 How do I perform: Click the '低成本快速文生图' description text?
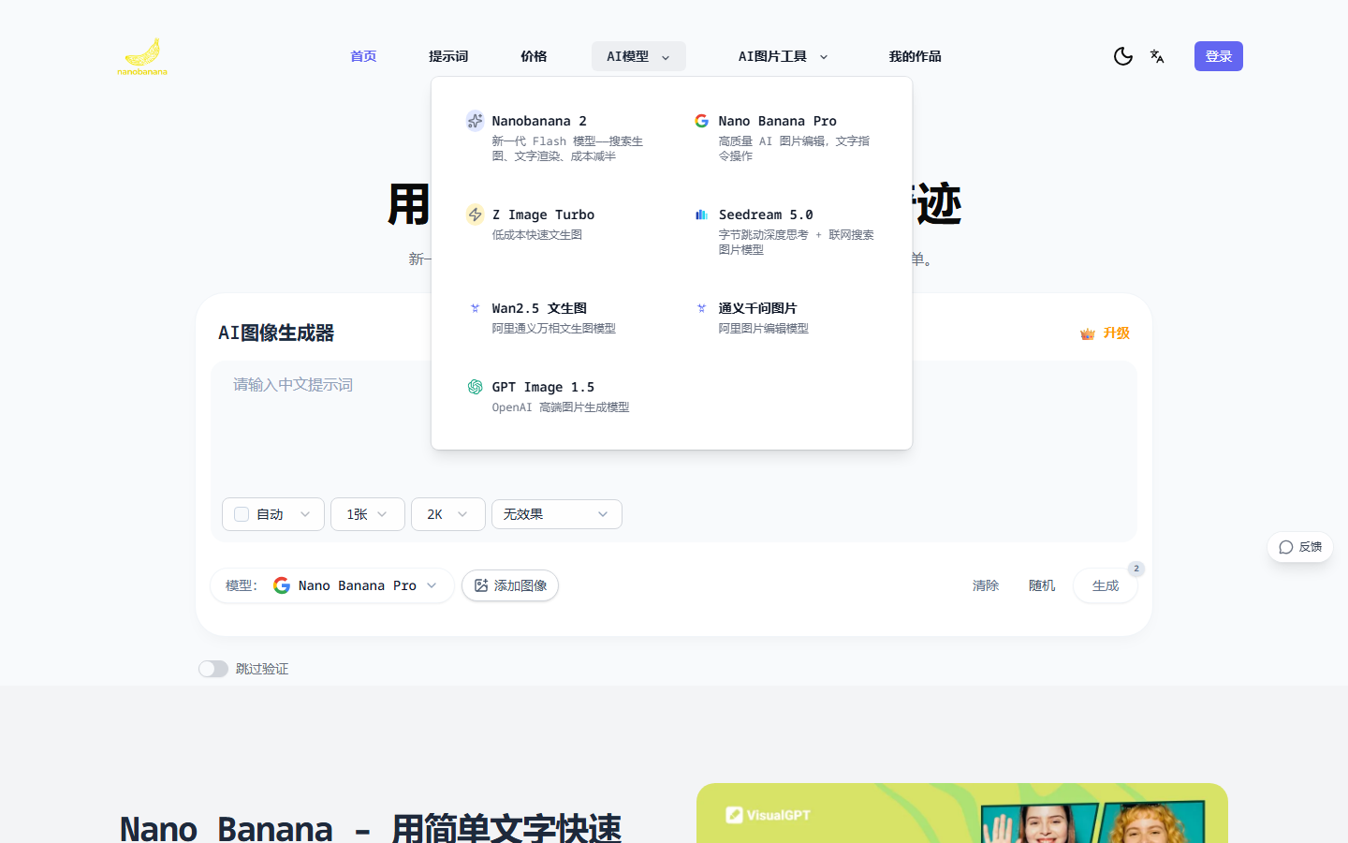click(x=537, y=235)
